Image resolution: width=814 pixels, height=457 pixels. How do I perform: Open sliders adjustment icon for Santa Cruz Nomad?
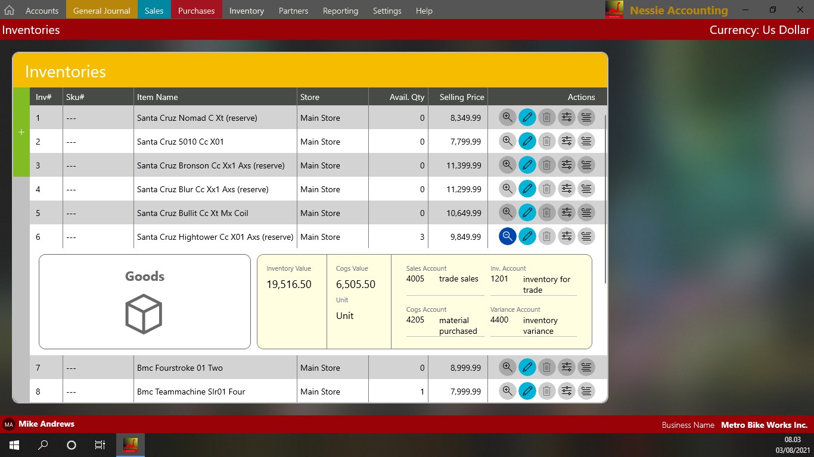point(567,118)
